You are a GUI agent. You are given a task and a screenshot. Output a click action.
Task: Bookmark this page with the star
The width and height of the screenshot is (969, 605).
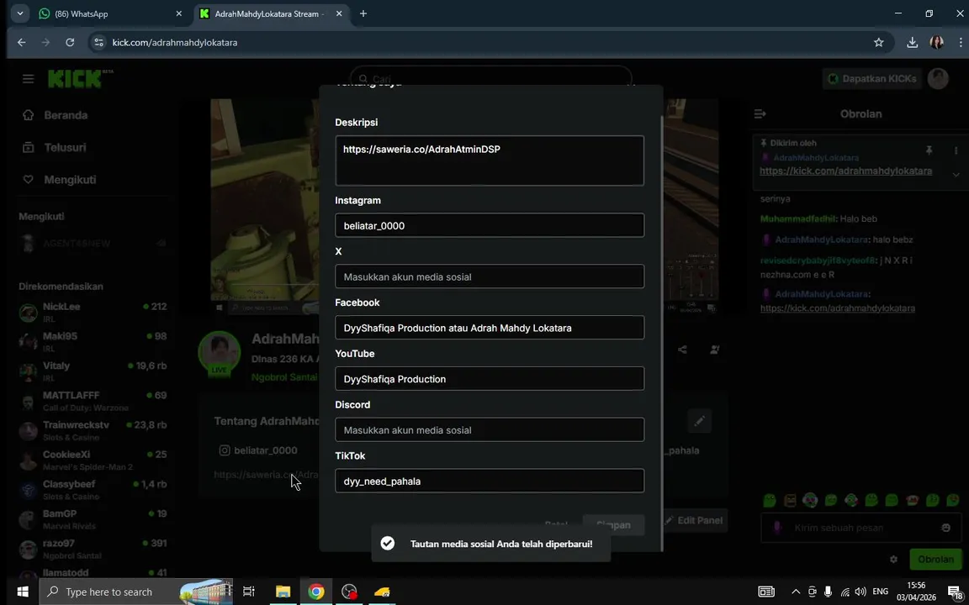(x=878, y=43)
